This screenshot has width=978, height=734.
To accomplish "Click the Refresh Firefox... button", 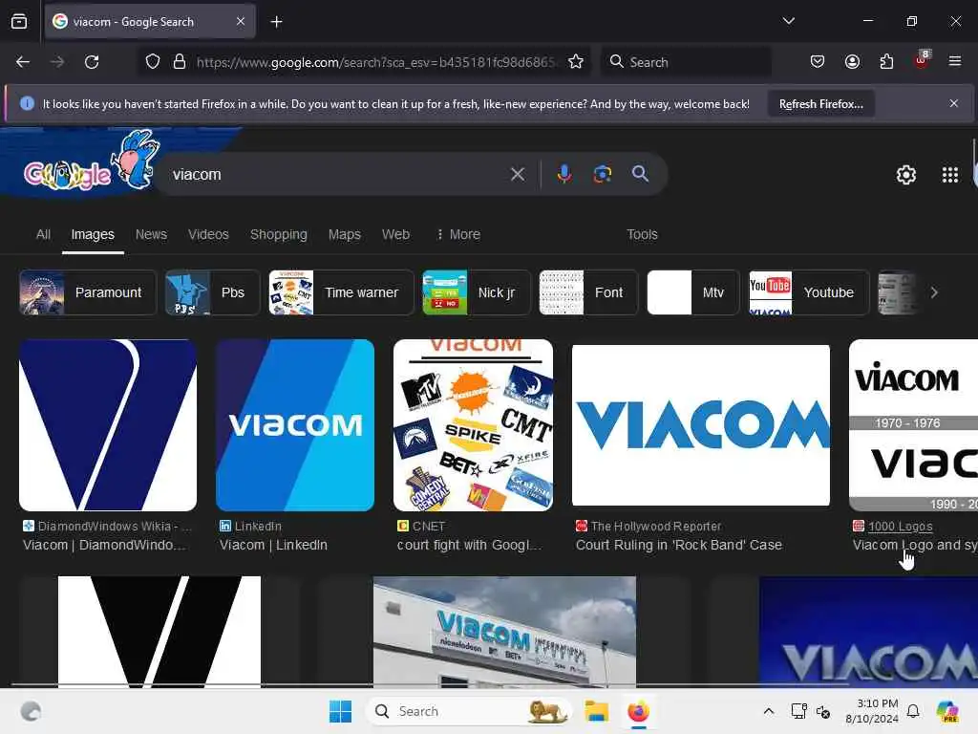I will (x=820, y=104).
